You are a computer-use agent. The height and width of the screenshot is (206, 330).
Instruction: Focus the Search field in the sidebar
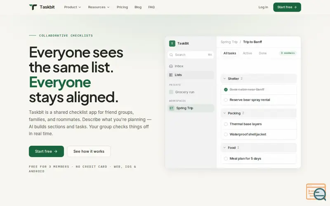coord(191,55)
